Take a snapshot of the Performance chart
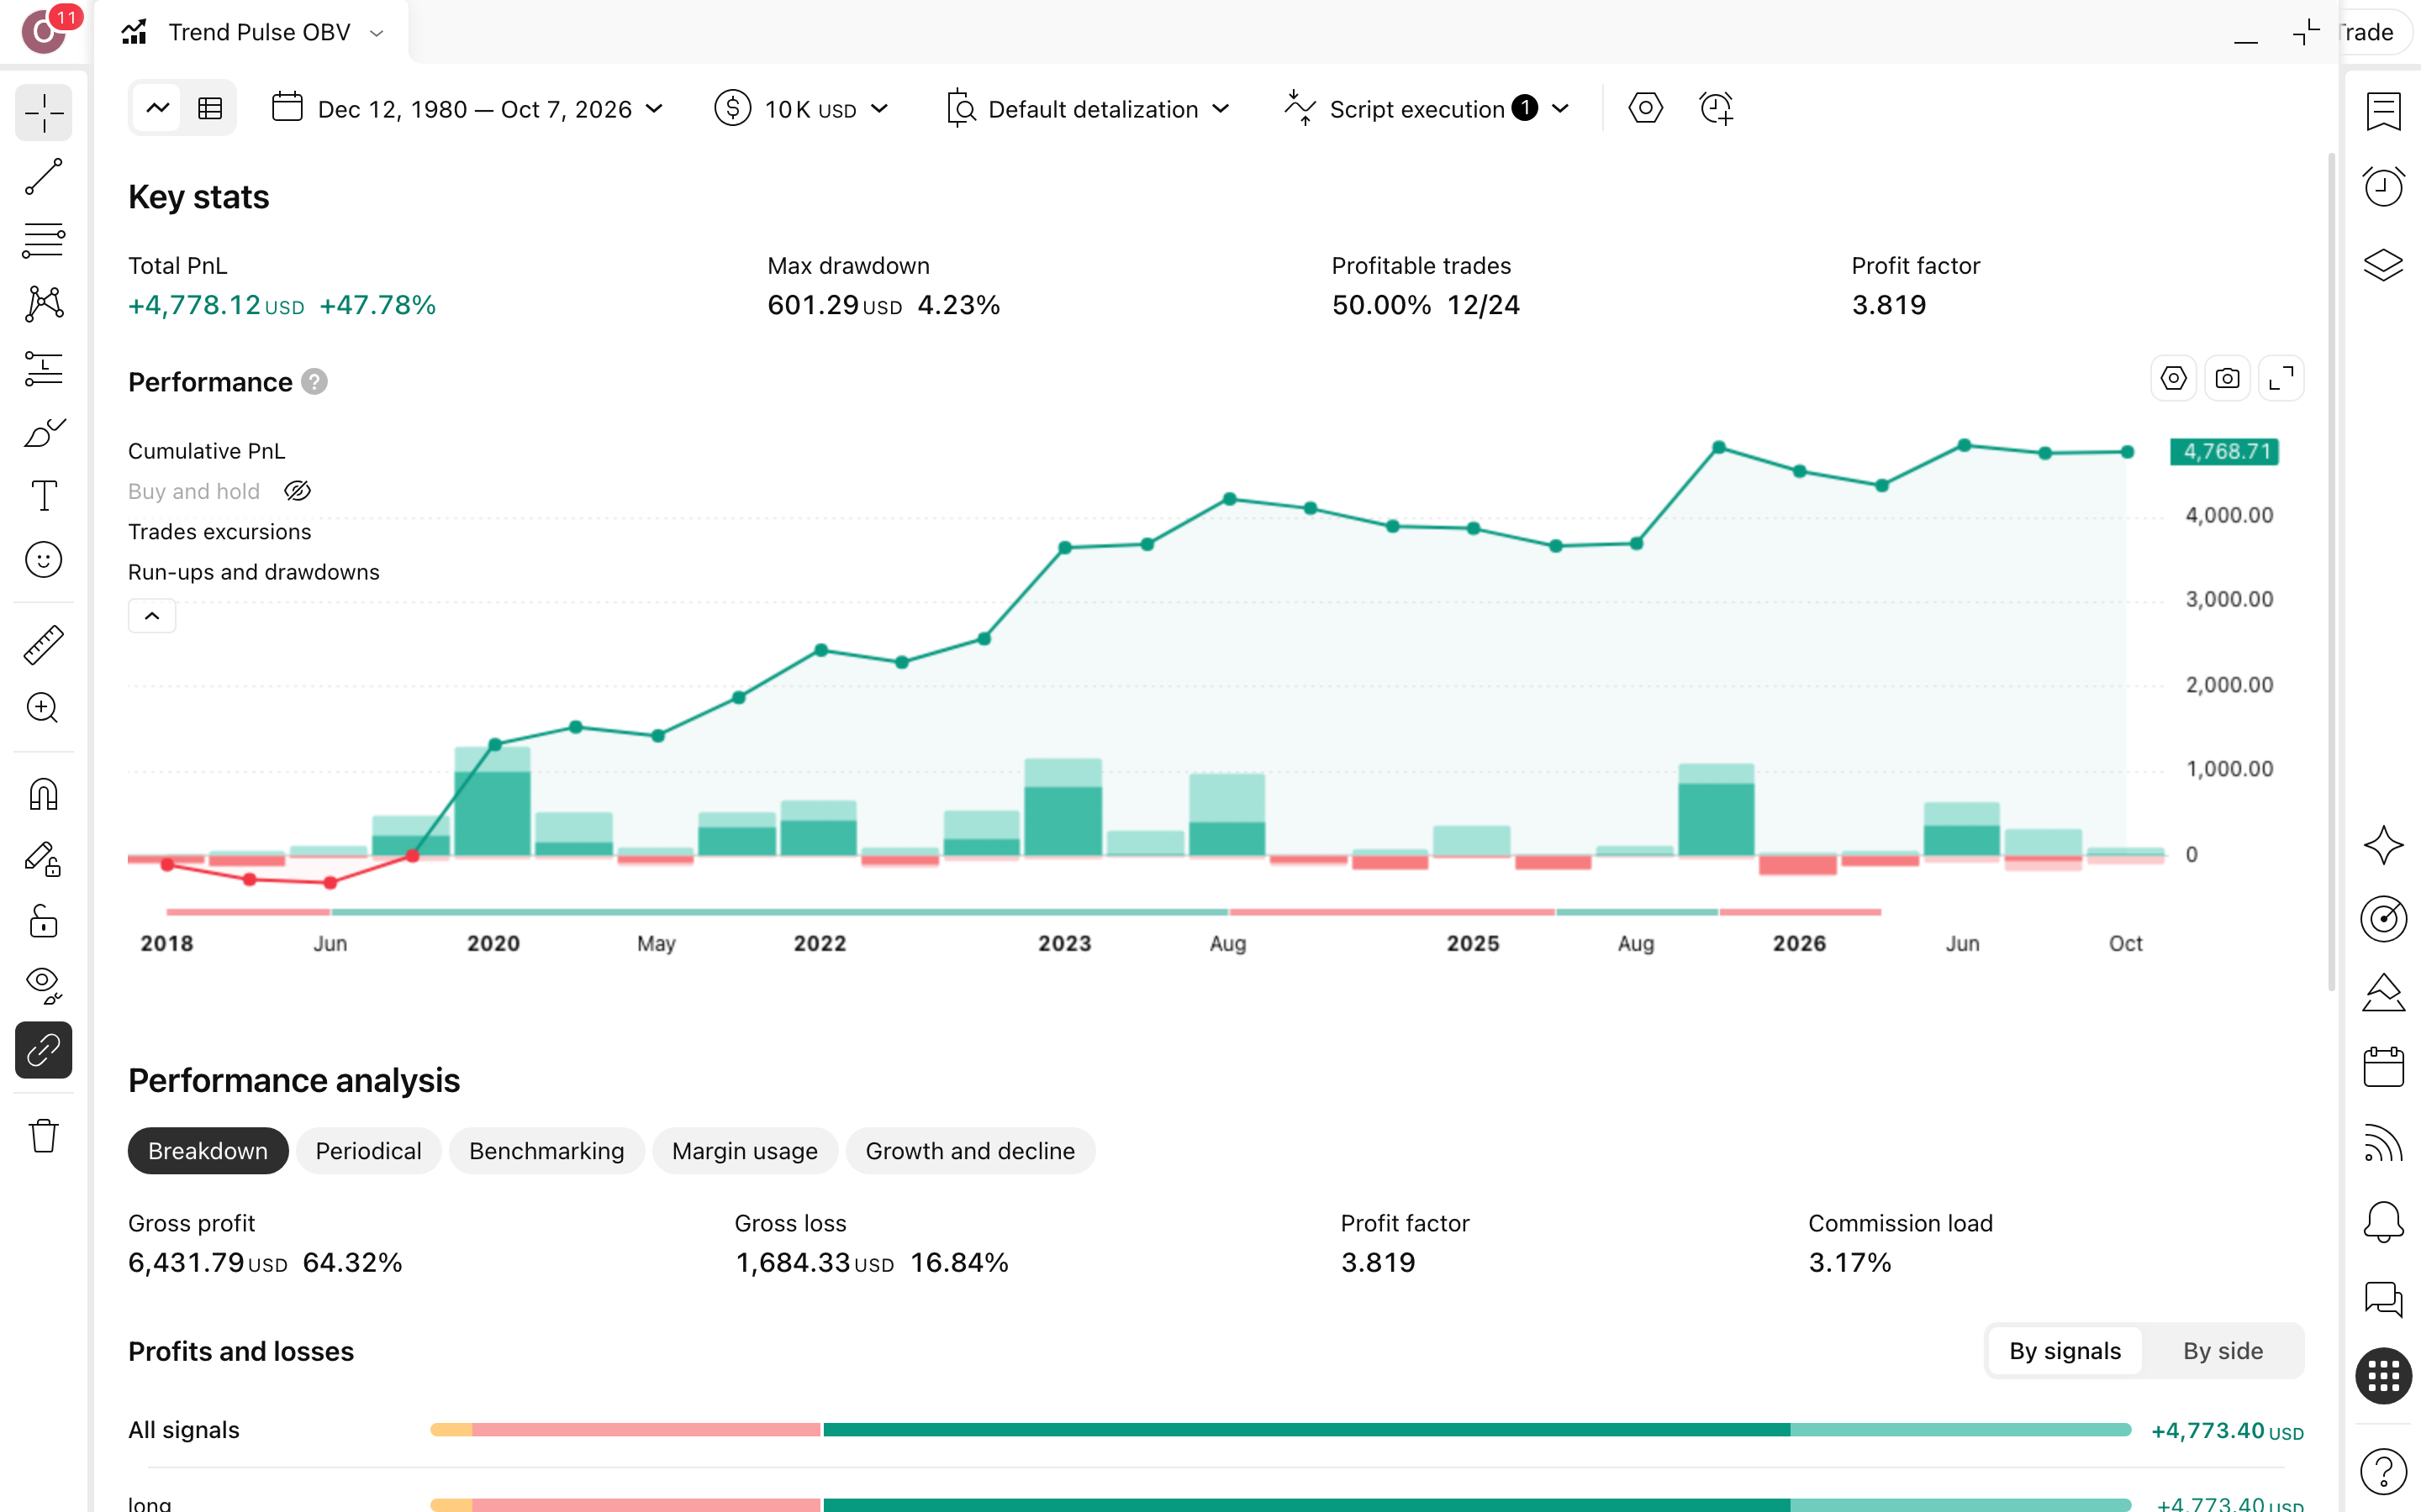 [2227, 379]
